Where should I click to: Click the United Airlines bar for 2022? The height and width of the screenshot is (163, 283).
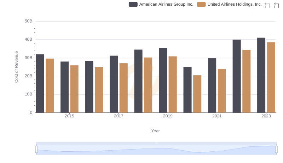tap(247, 81)
